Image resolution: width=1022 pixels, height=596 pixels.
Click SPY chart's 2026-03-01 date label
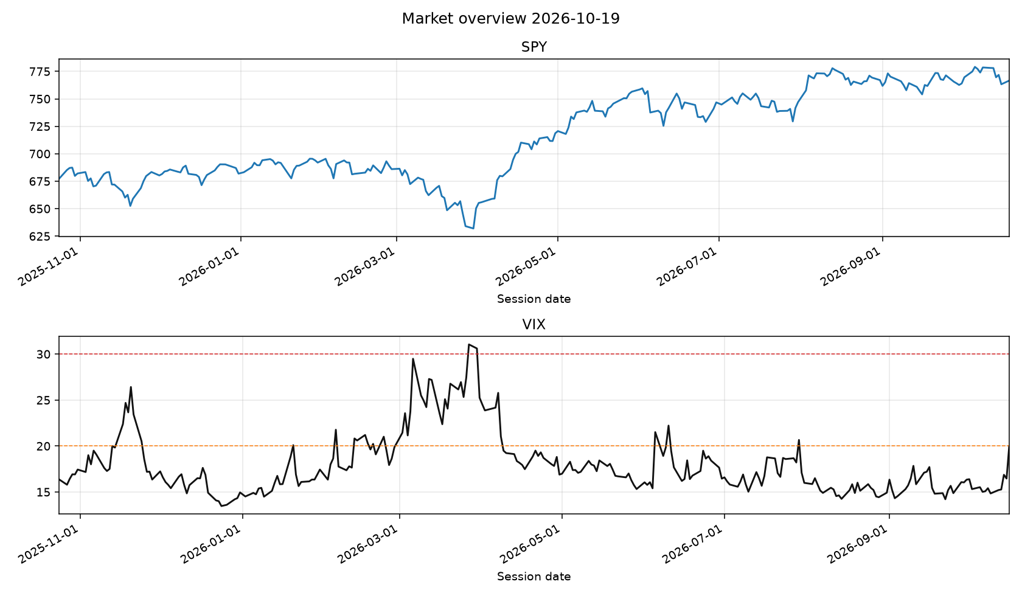[366, 266]
